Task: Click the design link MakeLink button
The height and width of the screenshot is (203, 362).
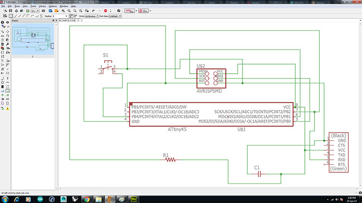Action: [130, 11]
